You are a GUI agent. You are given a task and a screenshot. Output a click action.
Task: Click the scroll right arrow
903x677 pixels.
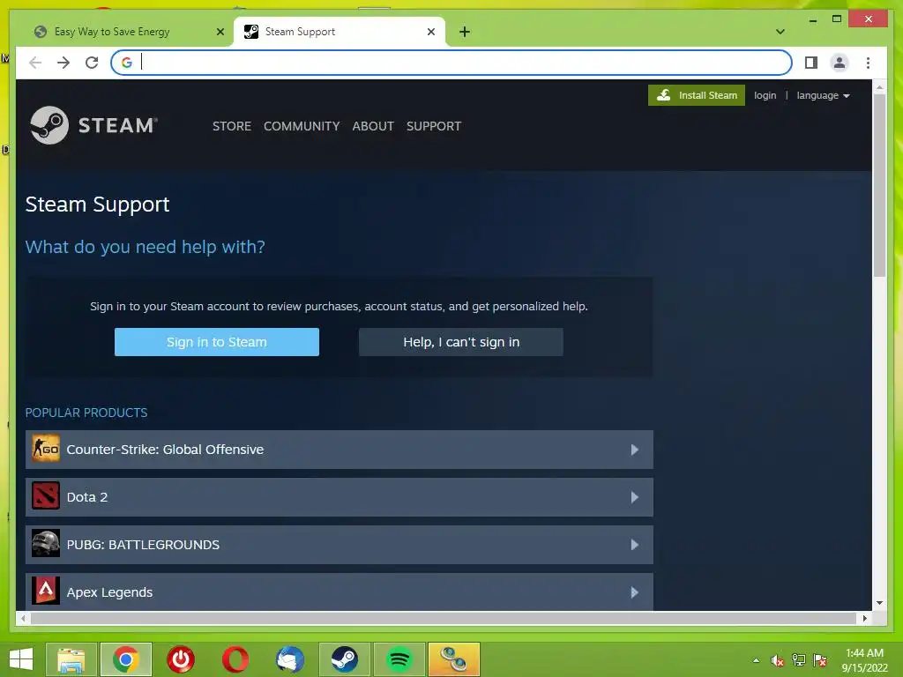tap(864, 618)
